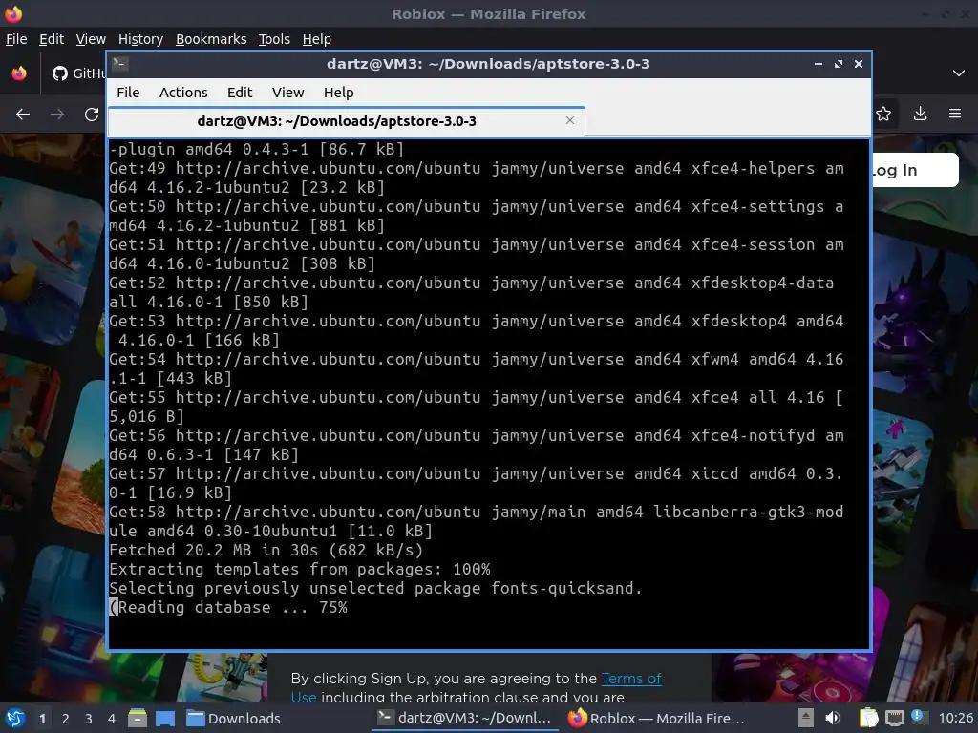Screen dimensions: 978x733
Task: Click the clock showing 10:26
Action: (x=955, y=718)
